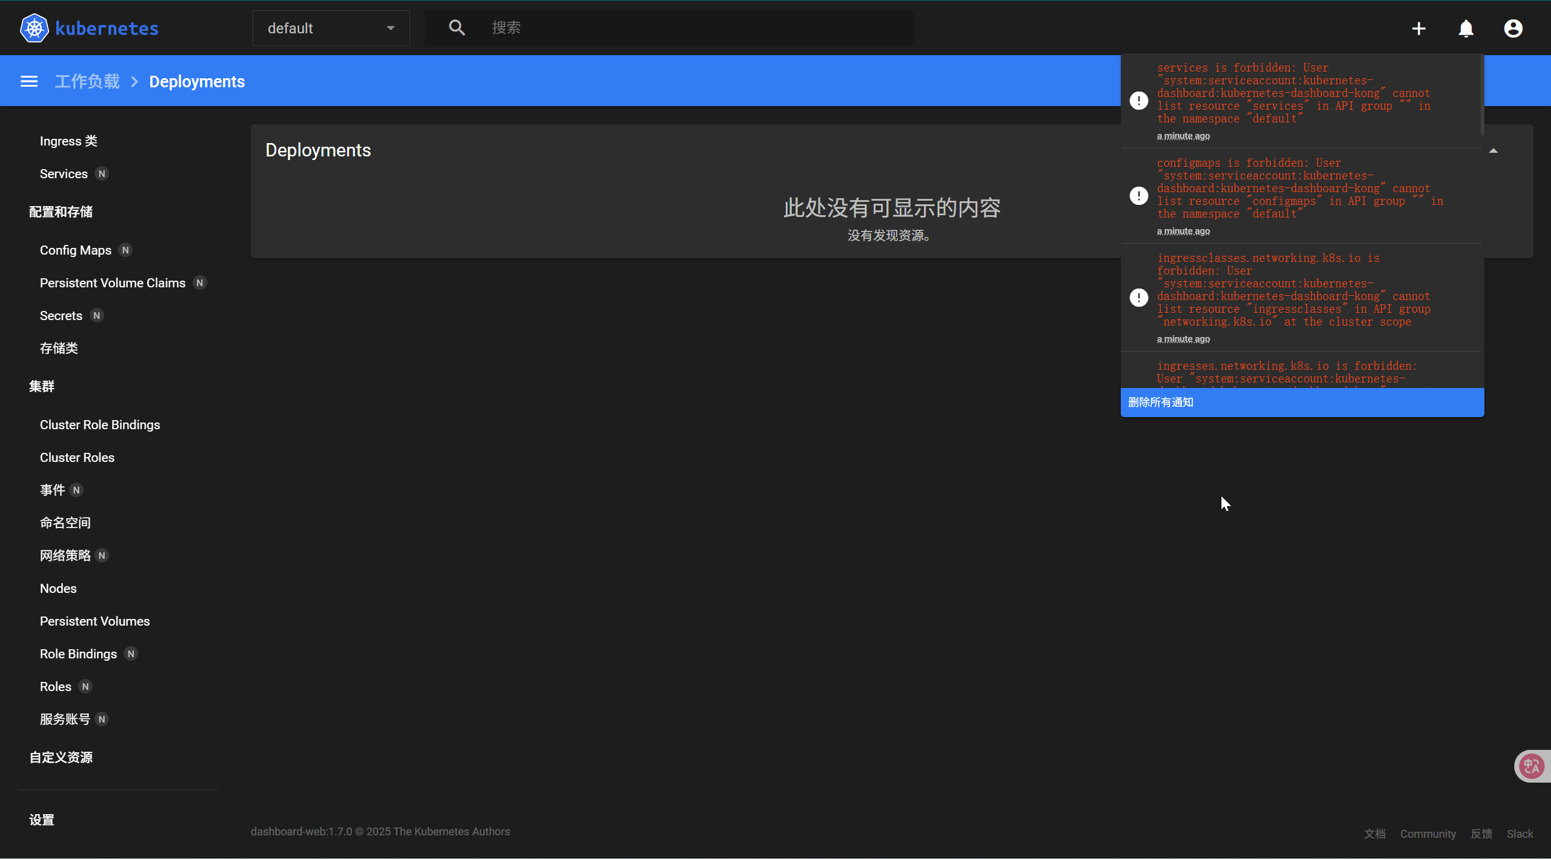Open the notifications bell

tap(1466, 28)
